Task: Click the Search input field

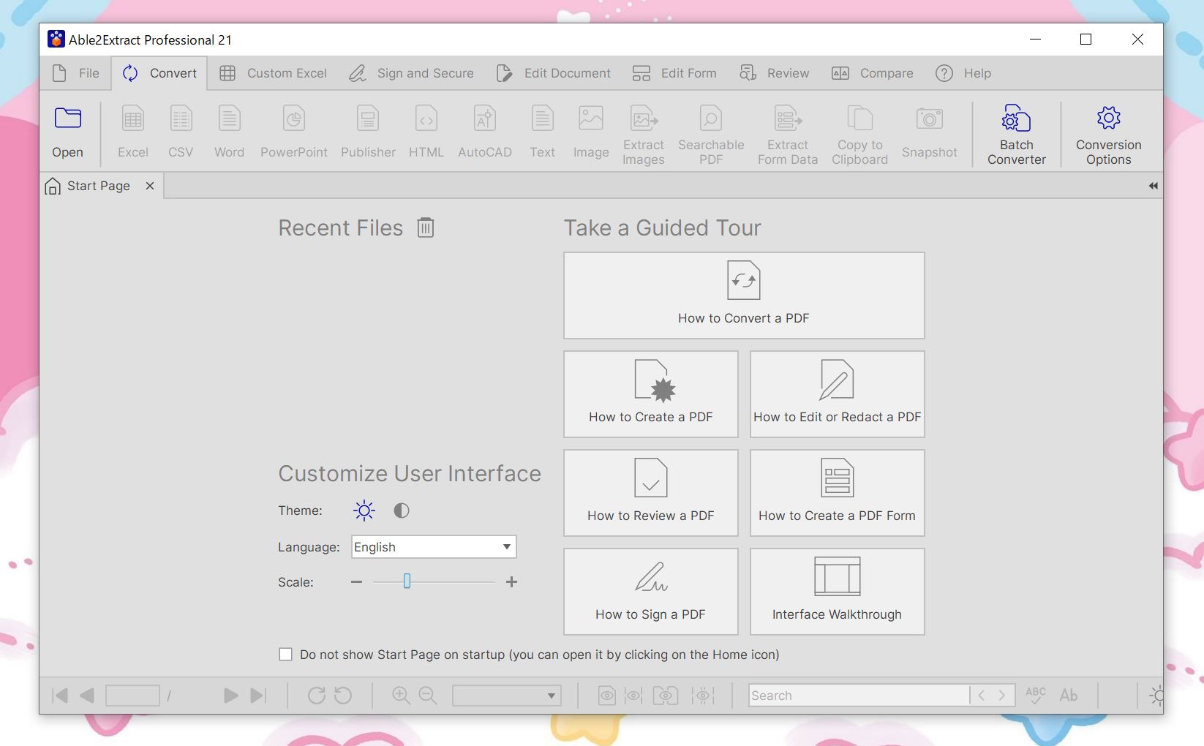Action: (859, 696)
